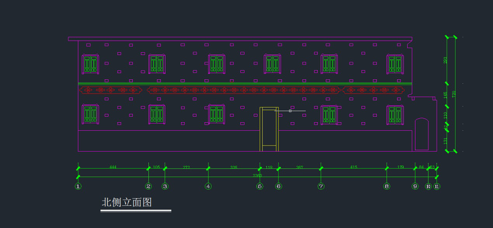
Task: Select the long central red decorative band
Action: pyautogui.click(x=243, y=90)
